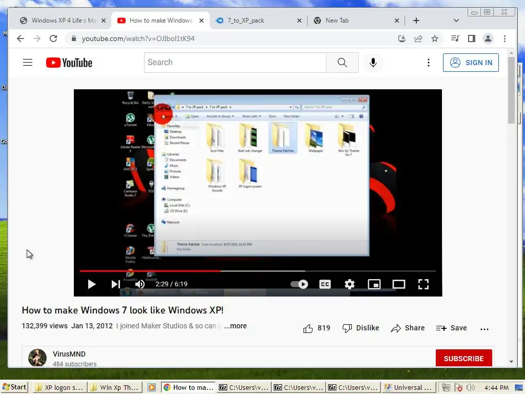
Task: Click the SIGN IN button
Action: (471, 63)
